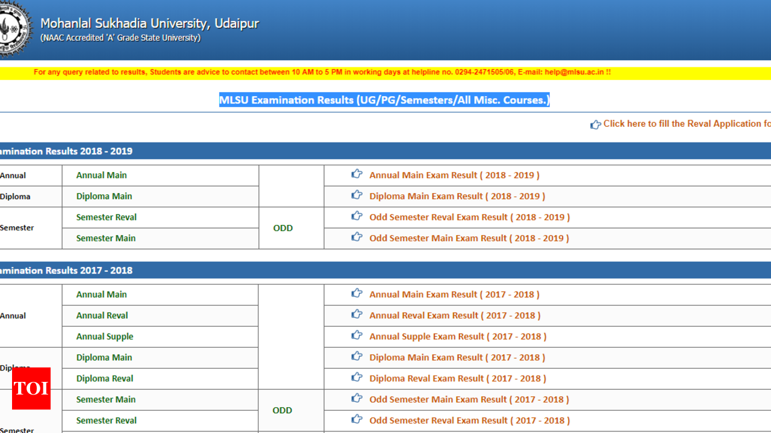Viewport: 771px width, 433px height.
Task: Click 'Annual Main' cell in 2017-2018 table
Action: pos(160,295)
